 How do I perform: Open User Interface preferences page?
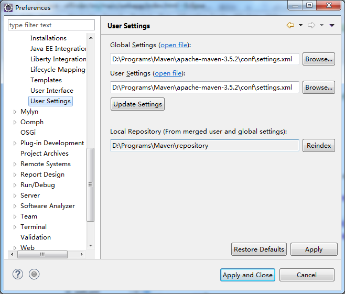coord(52,90)
